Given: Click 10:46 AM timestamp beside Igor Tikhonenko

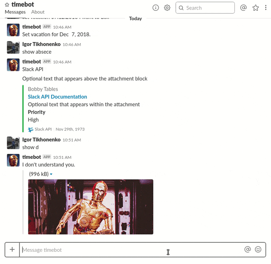Looking at the screenshot, I should (x=72, y=45).
